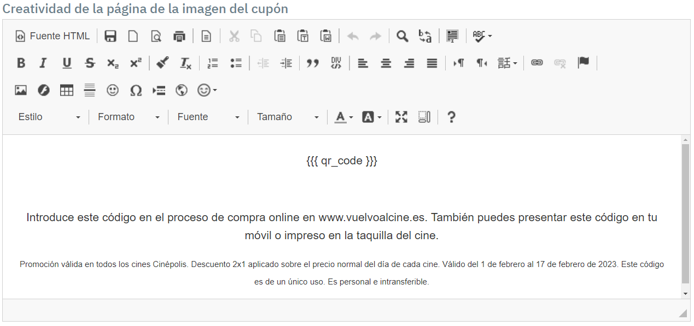This screenshot has width=694, height=326.
Task: Open the spell check dropdown
Action: click(482, 36)
